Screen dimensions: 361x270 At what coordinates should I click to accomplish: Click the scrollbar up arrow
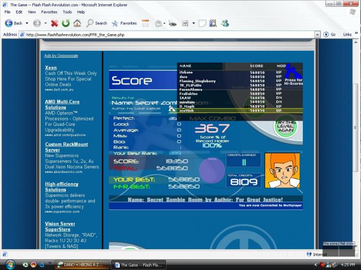[356, 42]
